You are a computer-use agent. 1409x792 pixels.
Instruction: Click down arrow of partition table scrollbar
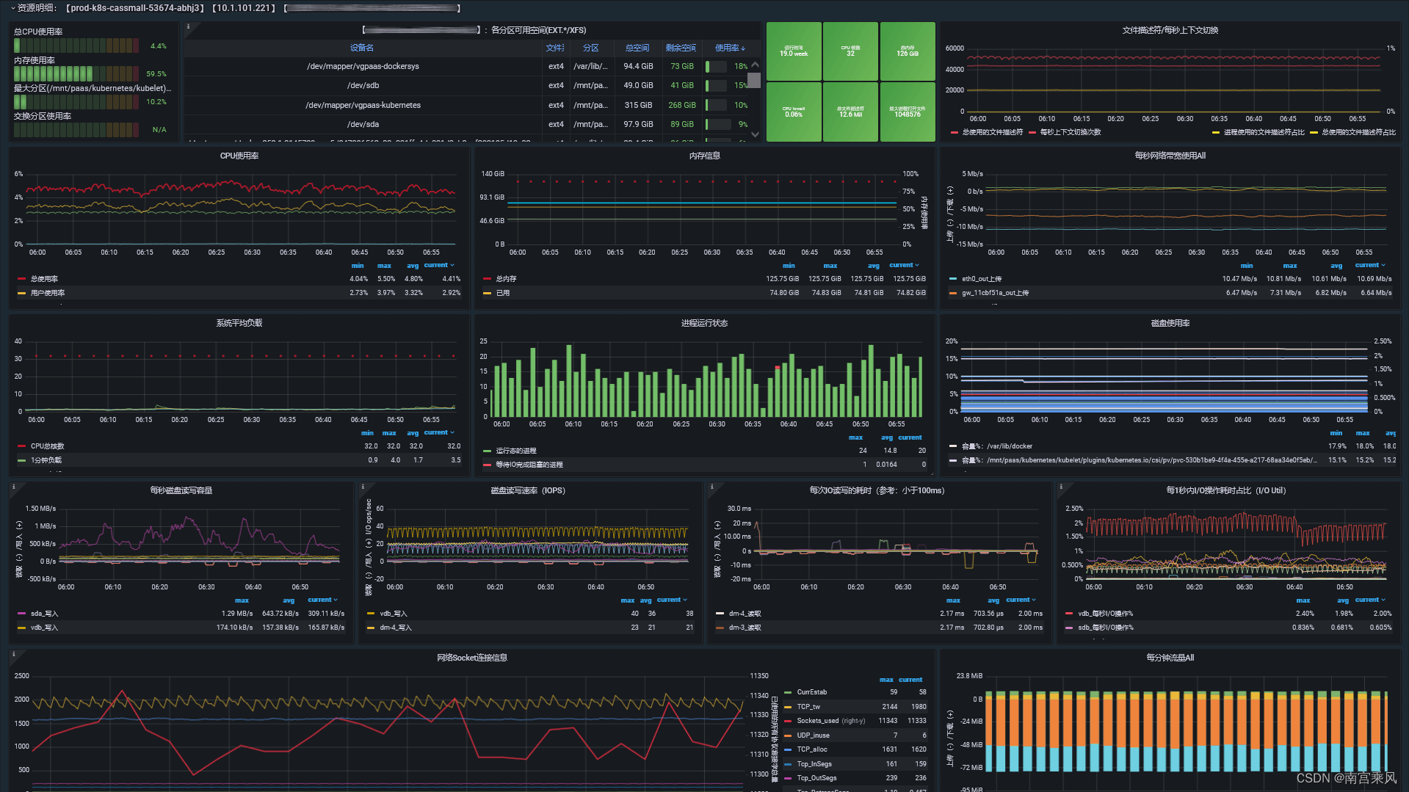755,134
